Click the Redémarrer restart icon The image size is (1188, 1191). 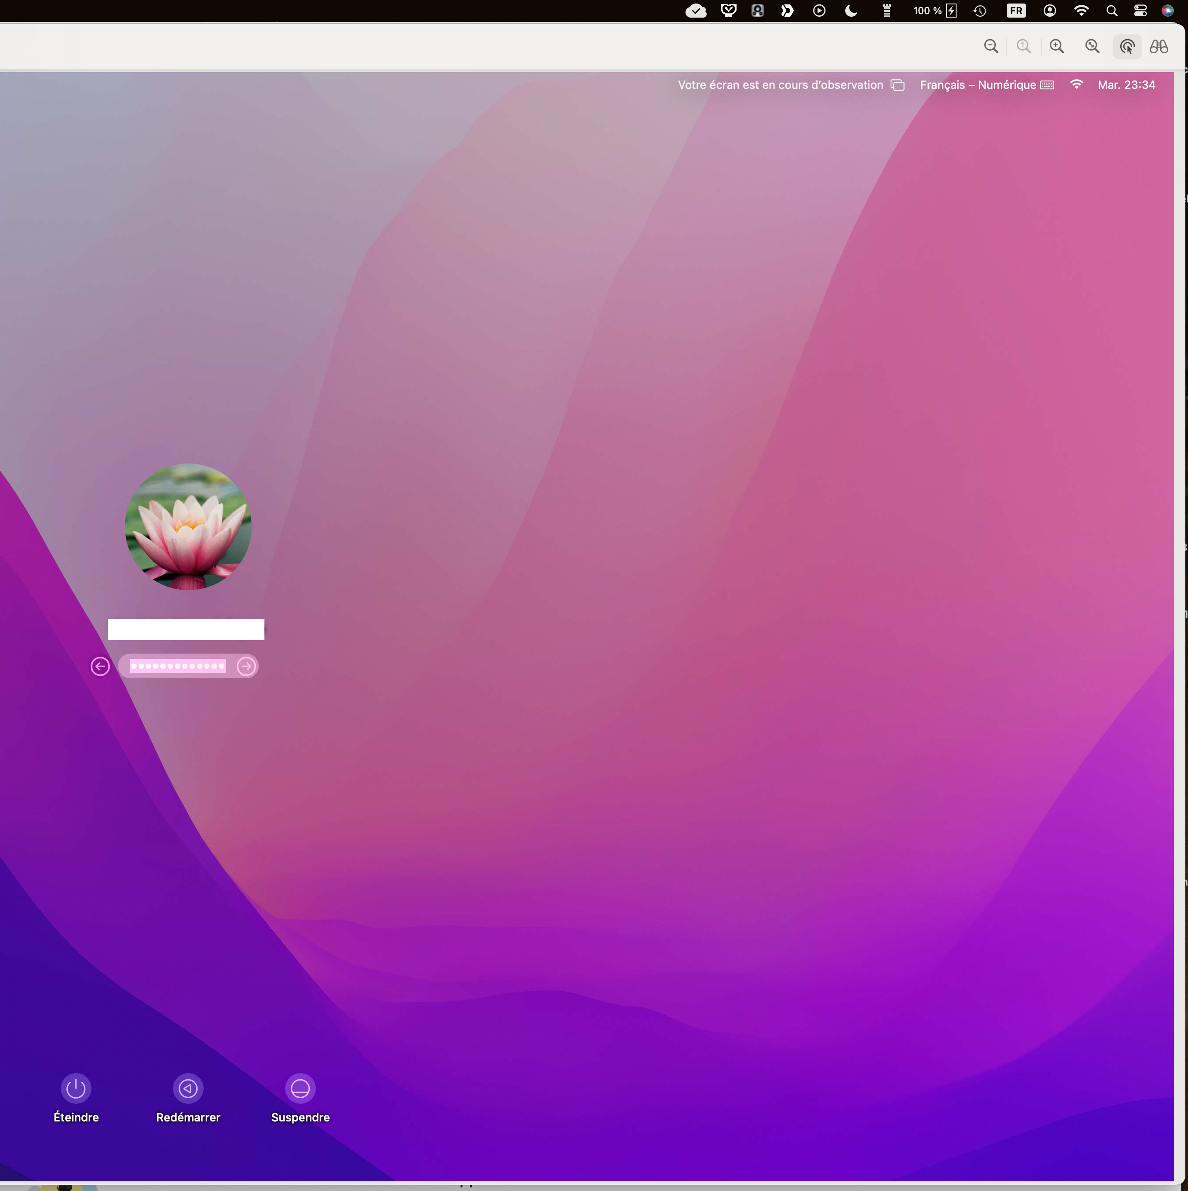click(x=188, y=1088)
